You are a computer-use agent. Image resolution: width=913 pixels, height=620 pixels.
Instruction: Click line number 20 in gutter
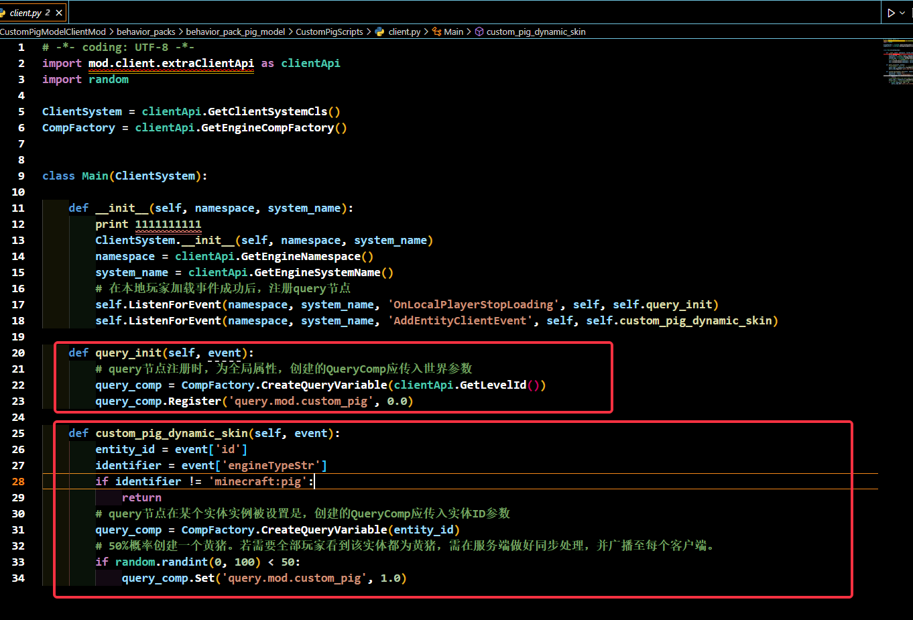click(x=18, y=353)
